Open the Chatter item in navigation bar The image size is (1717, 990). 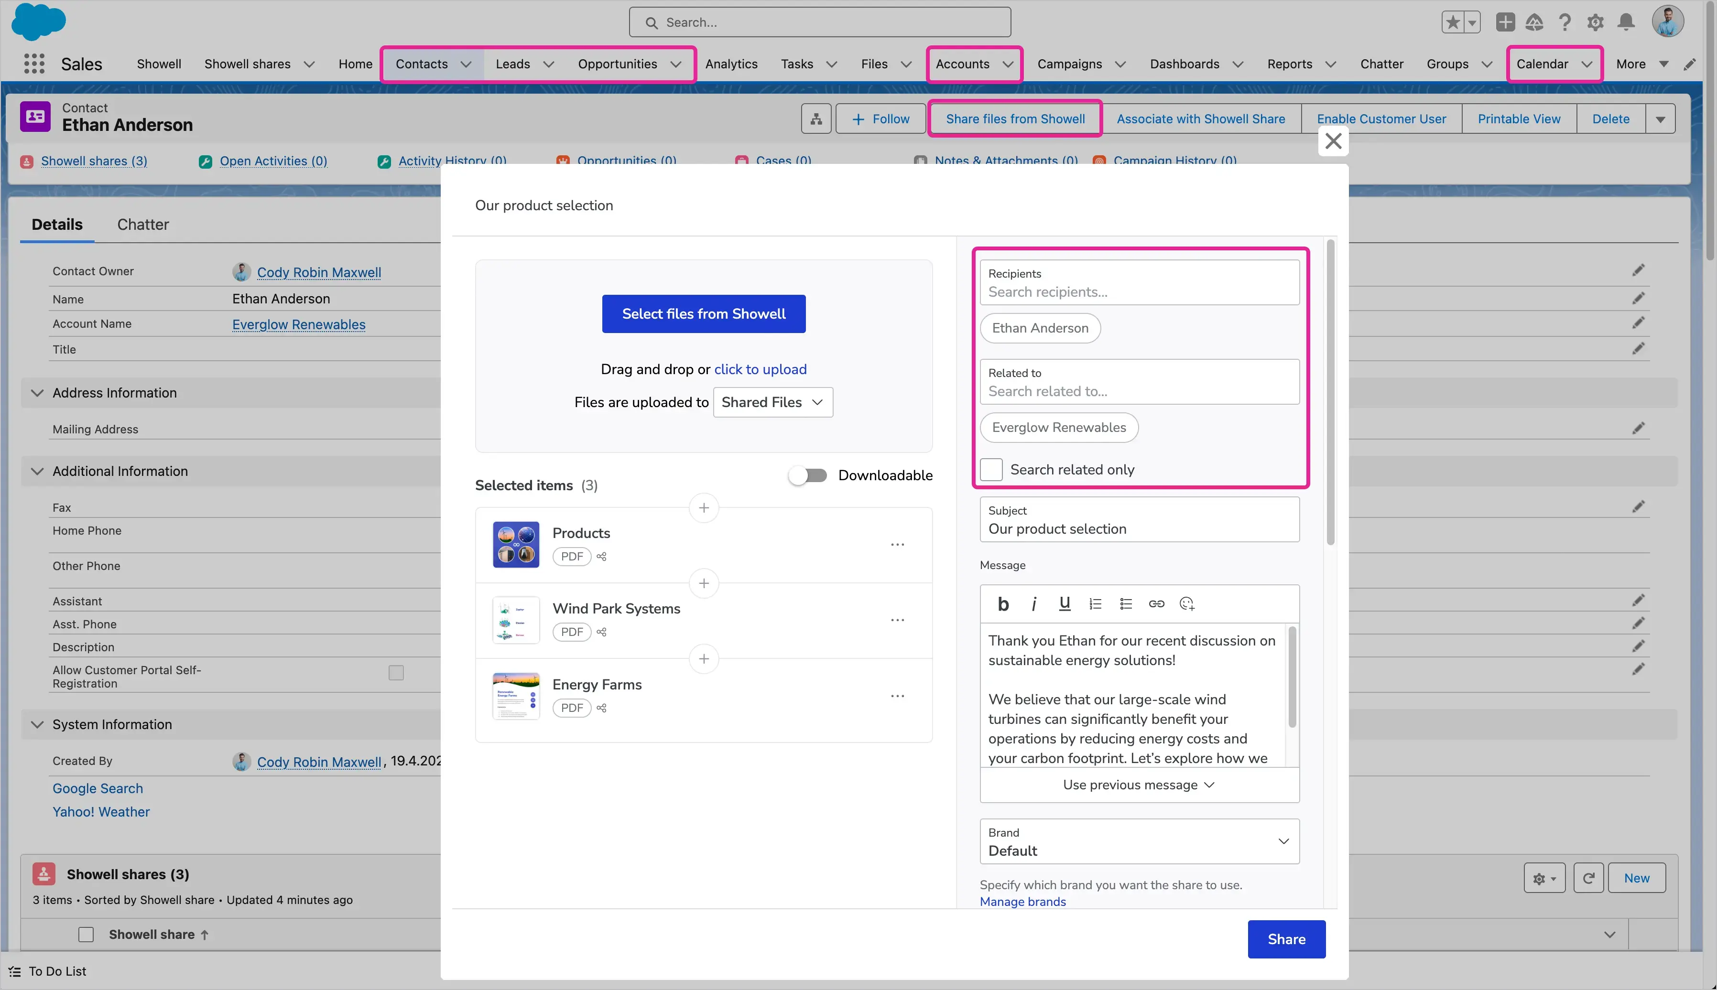(x=1381, y=64)
